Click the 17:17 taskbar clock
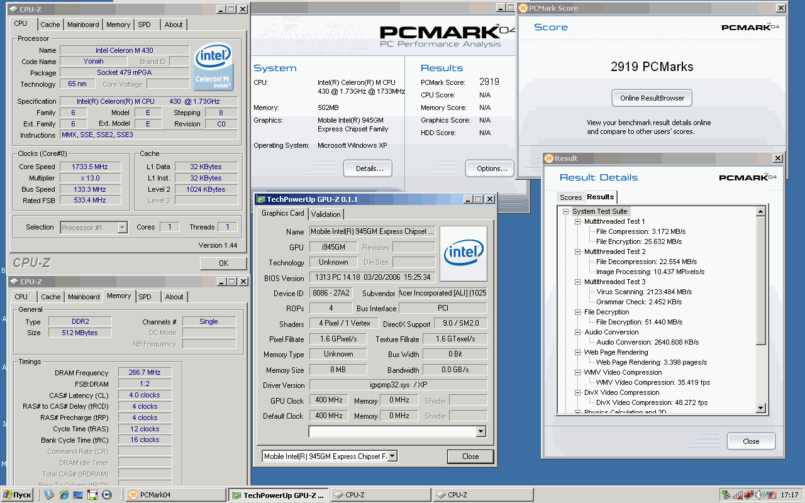Screen dimensions: 805x503 point(791,495)
